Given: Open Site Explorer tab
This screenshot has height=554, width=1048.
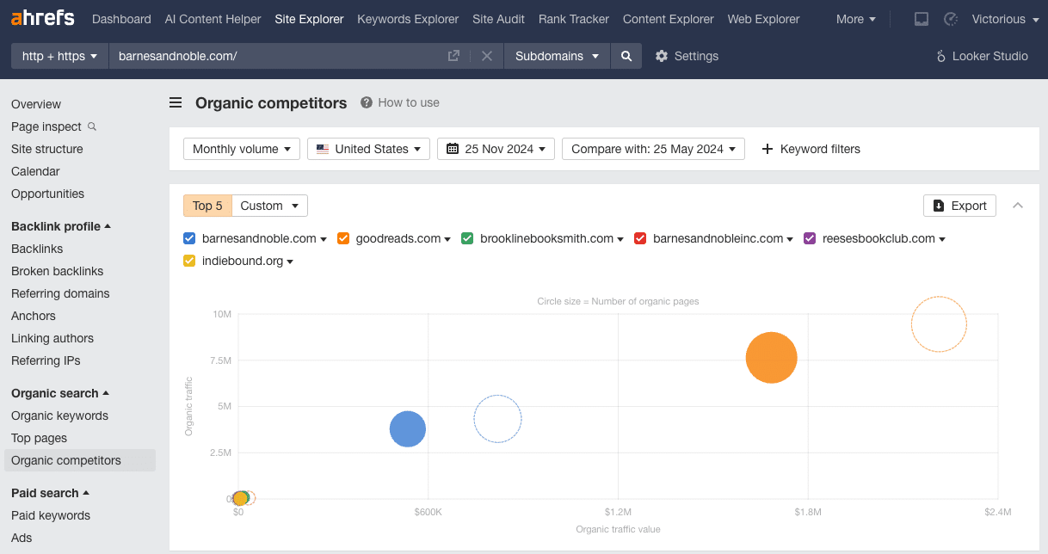Looking at the screenshot, I should click(x=309, y=19).
